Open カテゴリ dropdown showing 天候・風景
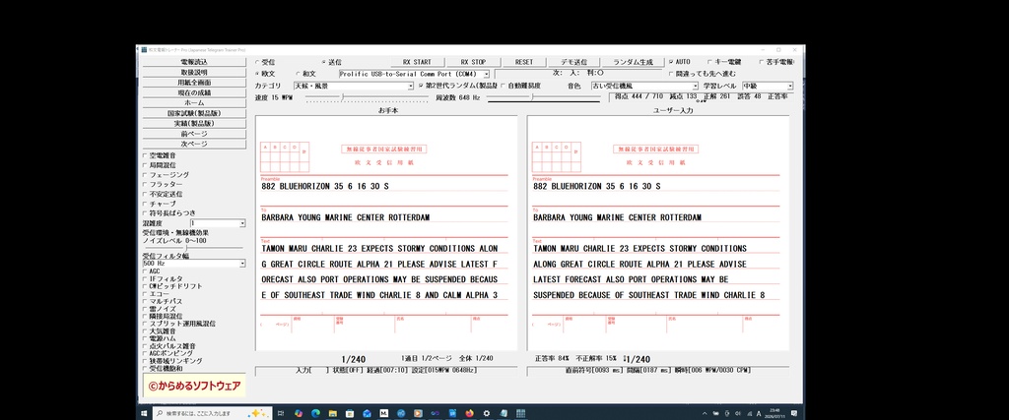 [x=354, y=86]
